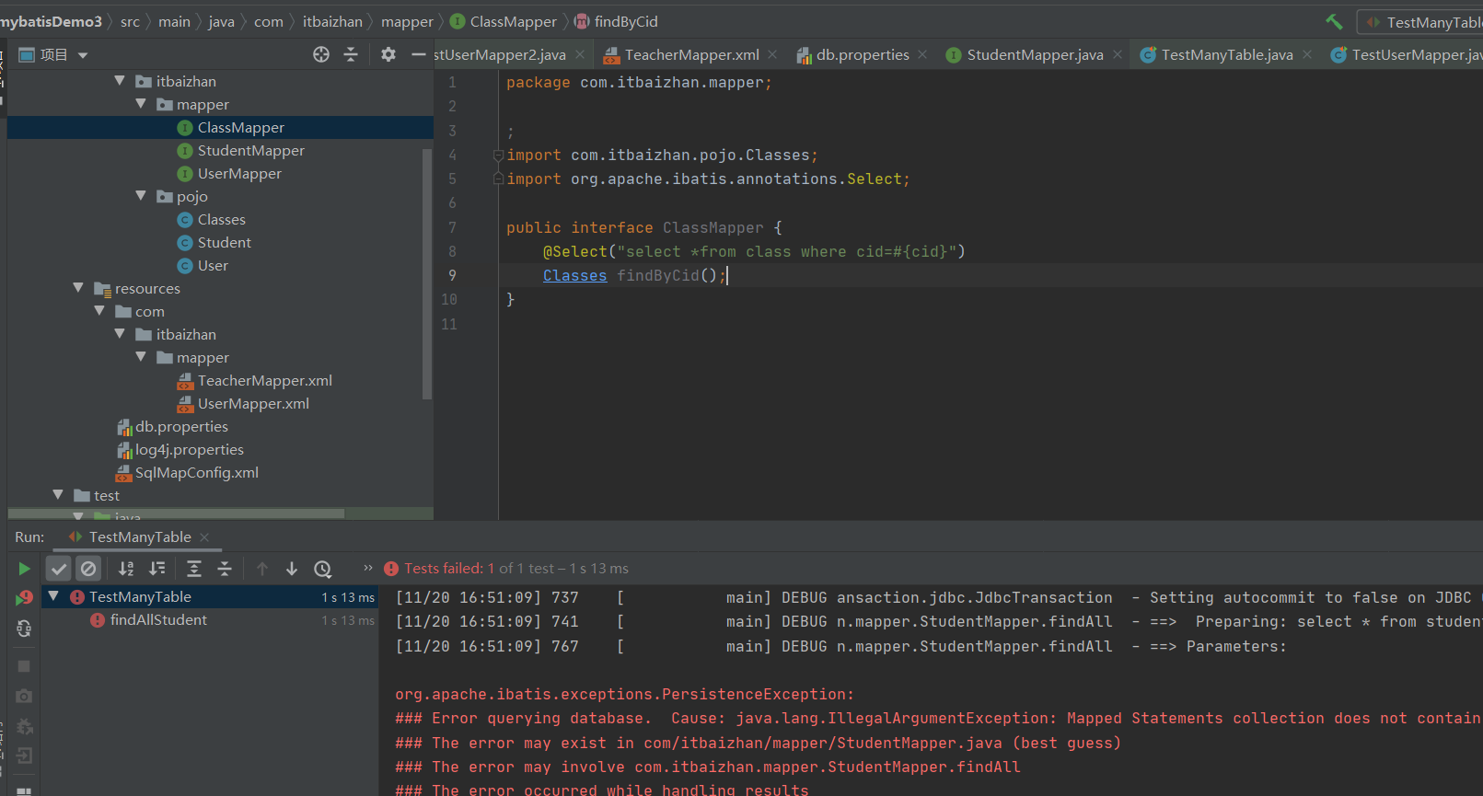Collapse the test folder in tree
Screen dimensions: 1483x796
pyautogui.click(x=58, y=495)
